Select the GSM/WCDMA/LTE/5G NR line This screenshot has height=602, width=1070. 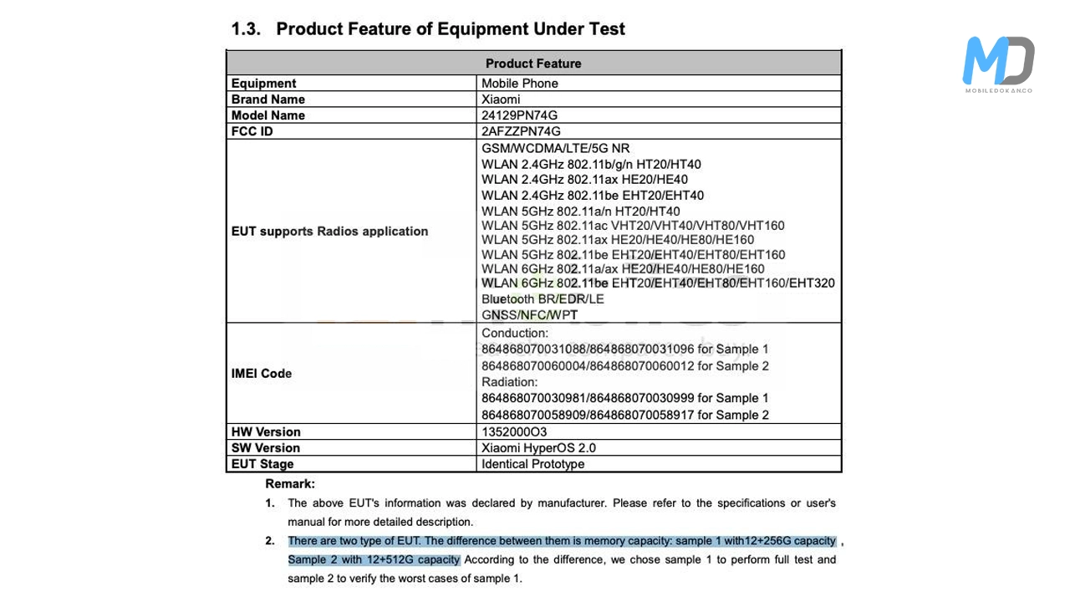click(x=555, y=149)
